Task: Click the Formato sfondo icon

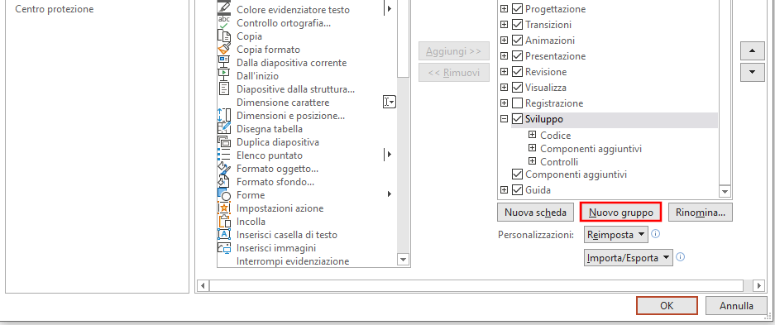Action: tap(224, 182)
